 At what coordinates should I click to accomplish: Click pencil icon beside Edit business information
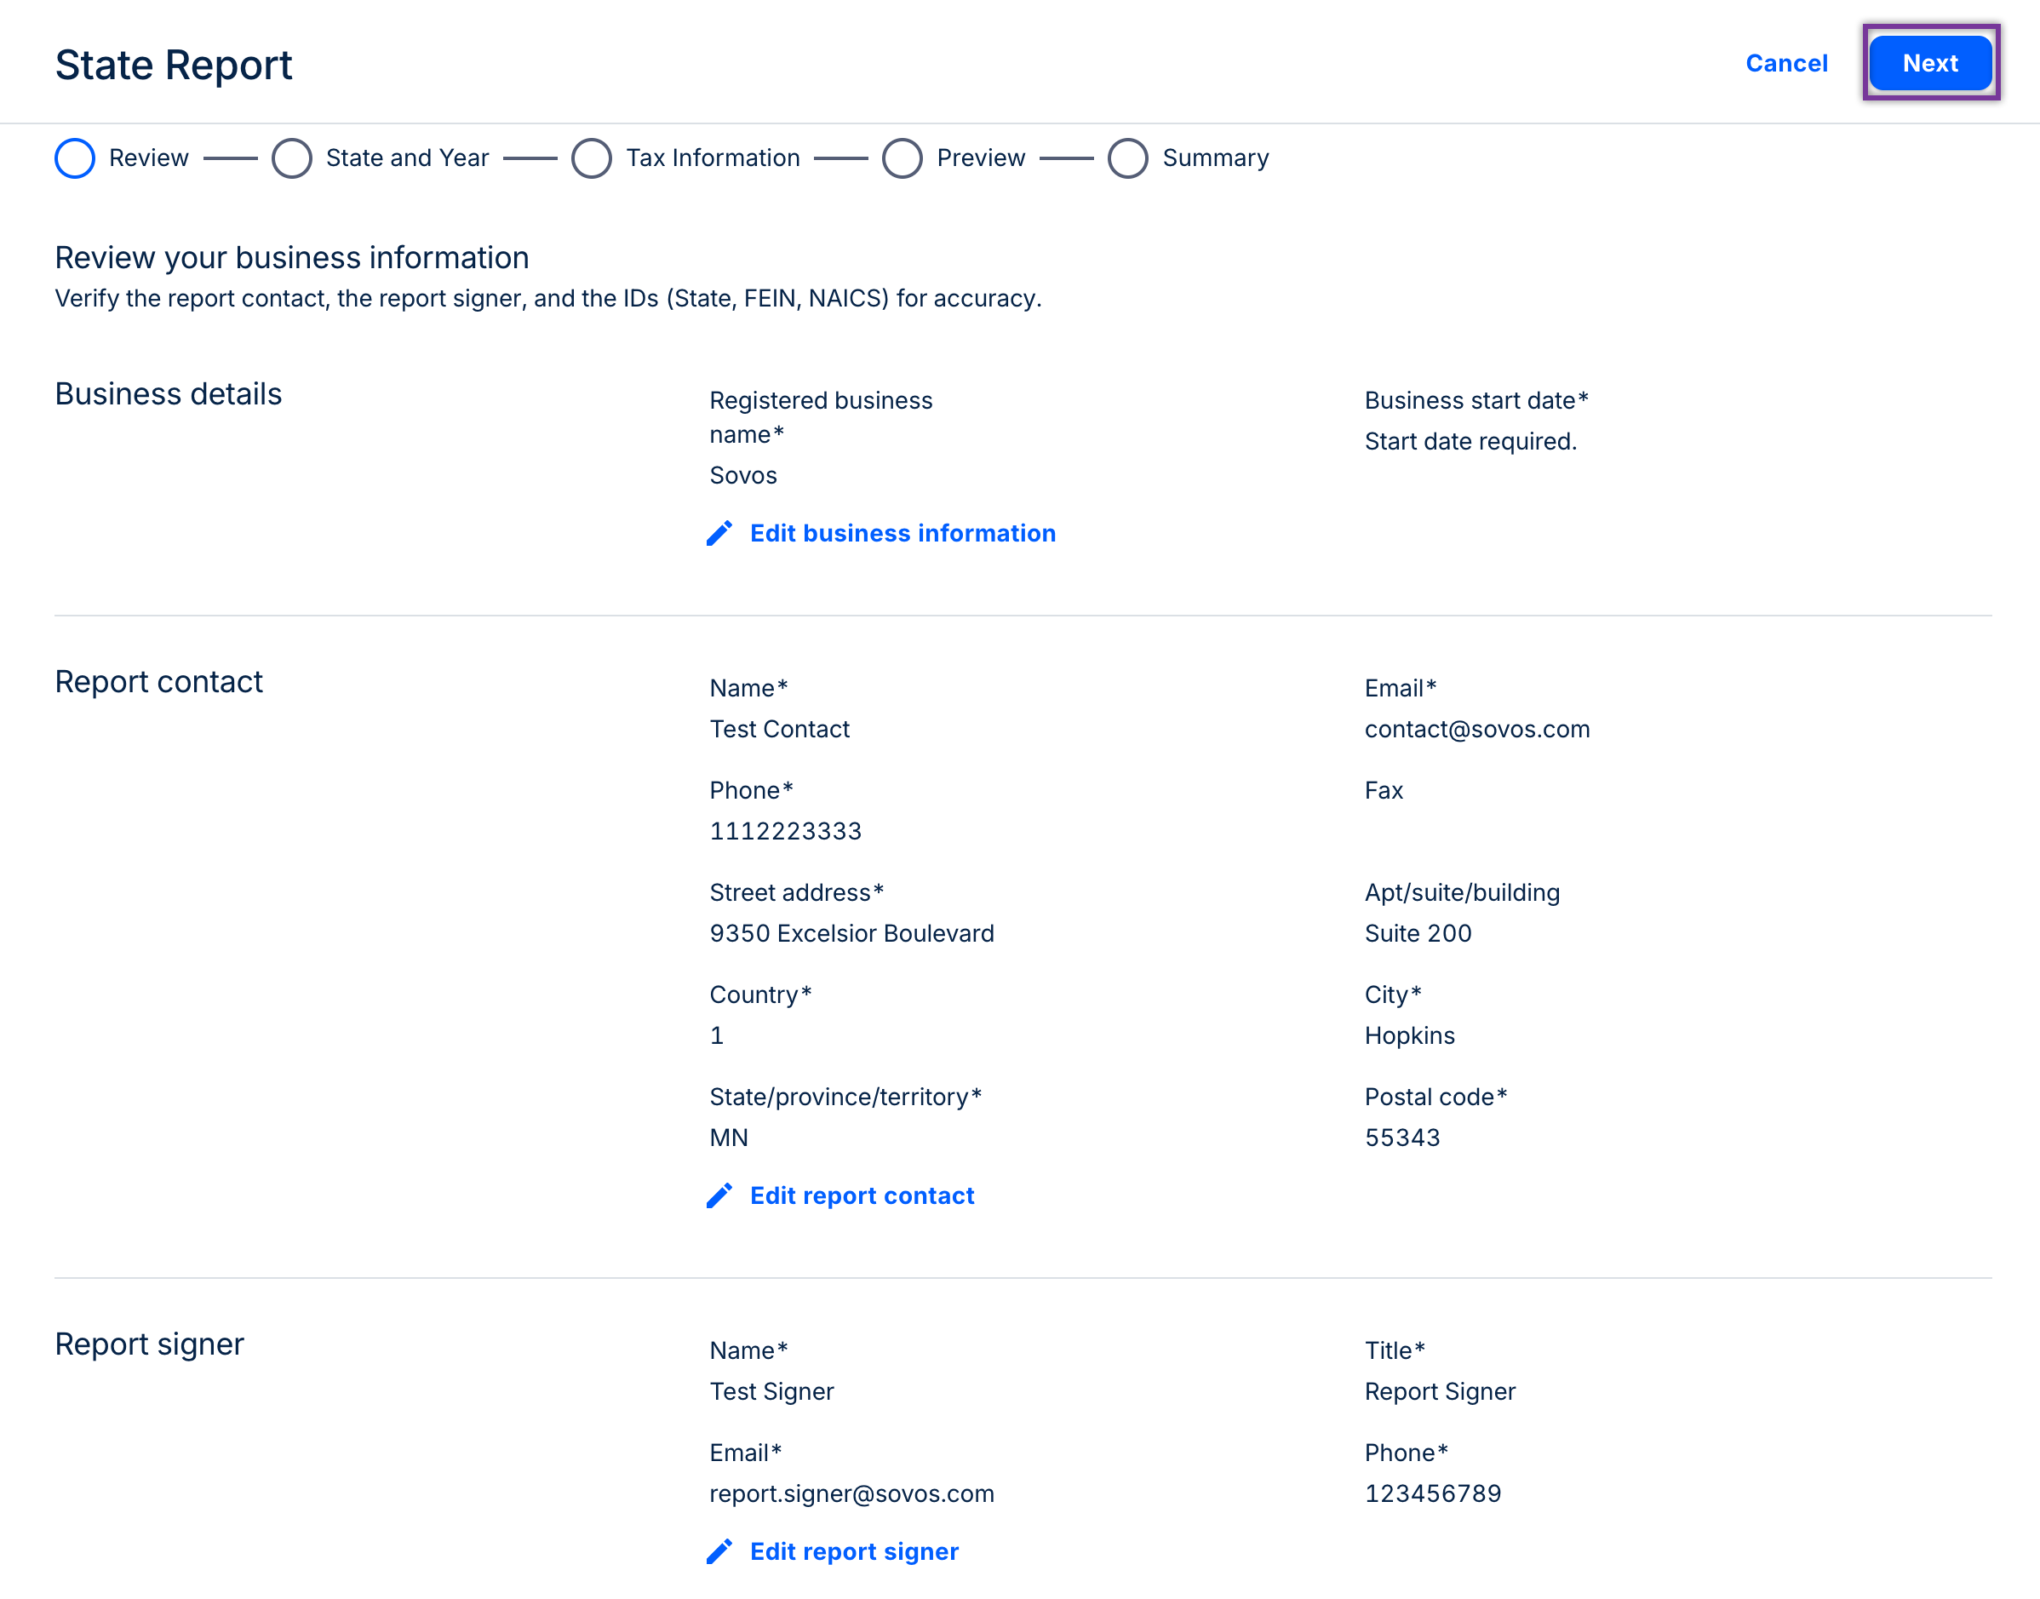coord(719,533)
